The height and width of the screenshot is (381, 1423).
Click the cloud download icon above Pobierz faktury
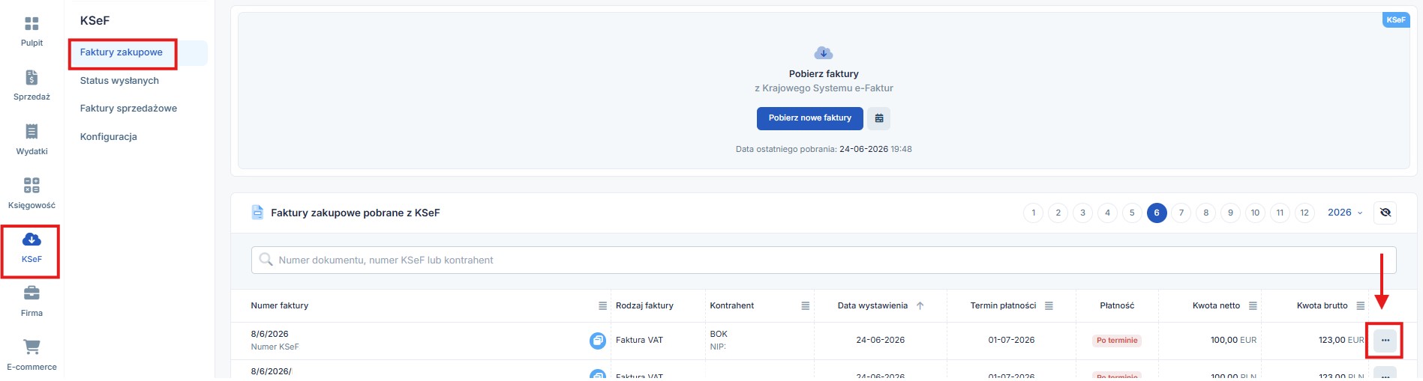coord(824,53)
